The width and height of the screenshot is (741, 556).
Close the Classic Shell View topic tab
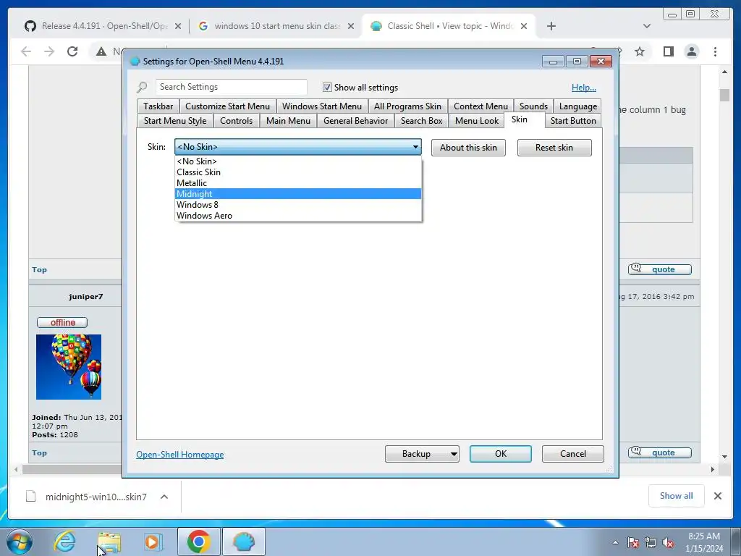524,27
